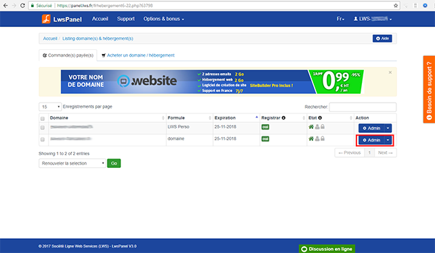Viewport: 435px width, 253px height.
Task: Bookmark page using the star icon
Action: 396,5
